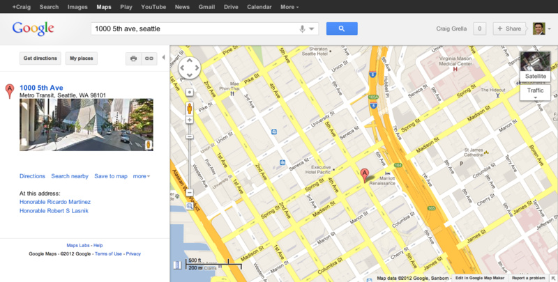
Task: Click Virginia Mason Medical Center hospital icon
Action: click(x=455, y=69)
